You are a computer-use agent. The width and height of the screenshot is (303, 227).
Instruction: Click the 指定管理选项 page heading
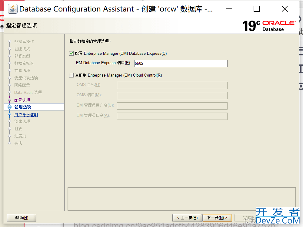(22, 25)
